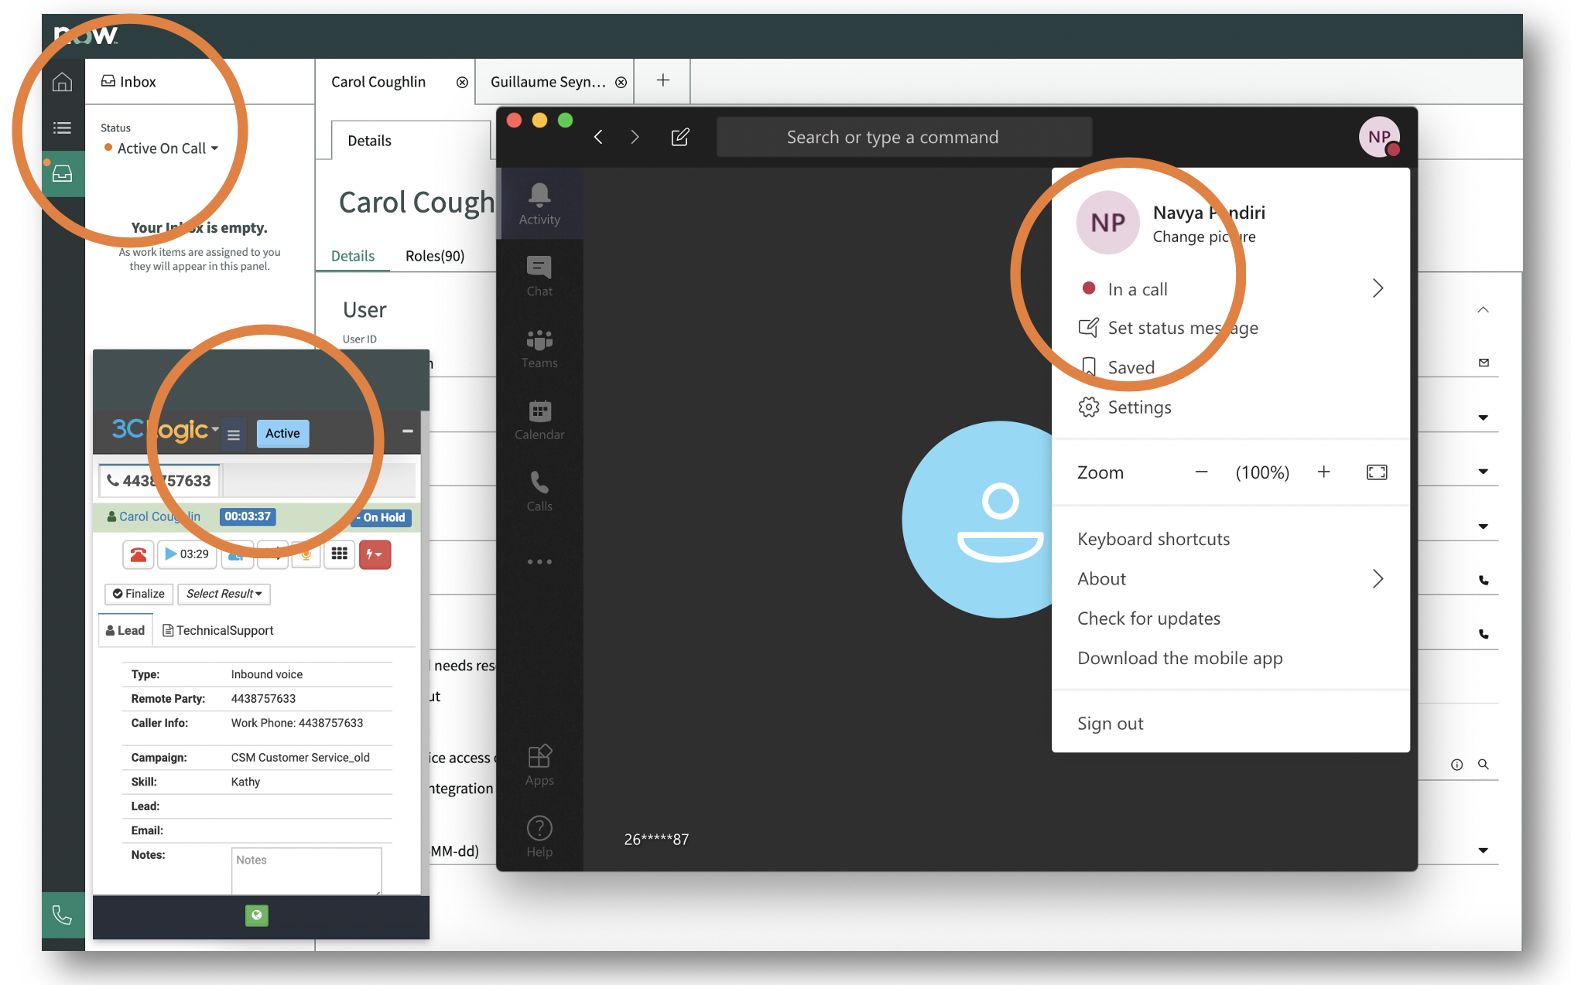Open the list menu icon in ServiceNow sidebar
The image size is (1571, 985).
tap(63, 128)
